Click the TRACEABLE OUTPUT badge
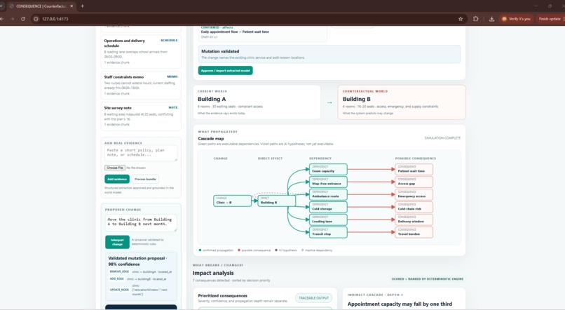This screenshot has height=310, width=565. pyautogui.click(x=314, y=298)
